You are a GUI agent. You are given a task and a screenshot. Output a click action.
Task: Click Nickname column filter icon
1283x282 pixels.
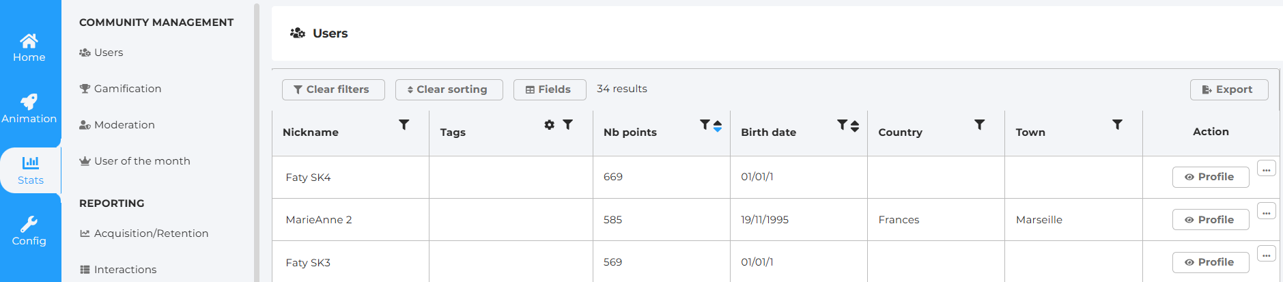point(404,125)
